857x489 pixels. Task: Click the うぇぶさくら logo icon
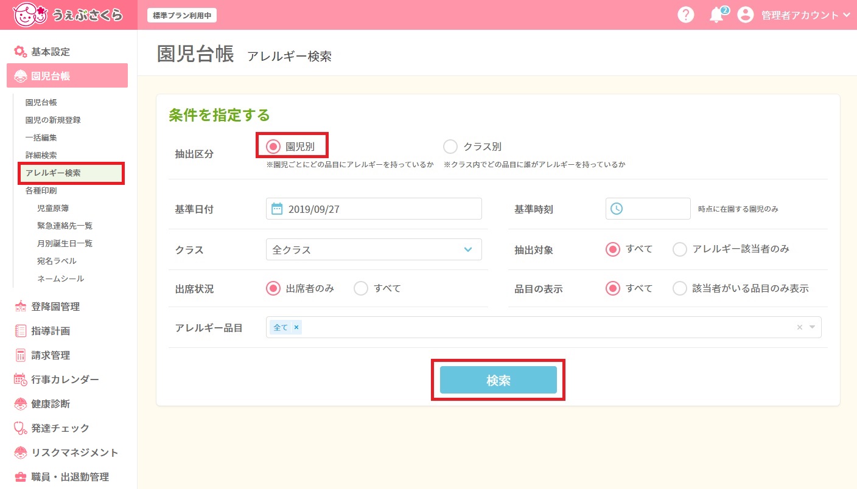click(30, 15)
